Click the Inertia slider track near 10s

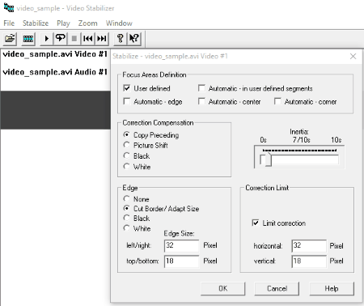(x=334, y=159)
